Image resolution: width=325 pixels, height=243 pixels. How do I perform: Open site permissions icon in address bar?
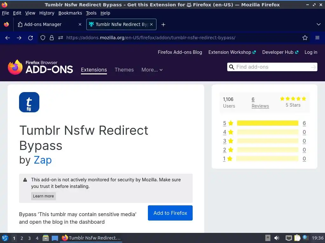point(61,38)
